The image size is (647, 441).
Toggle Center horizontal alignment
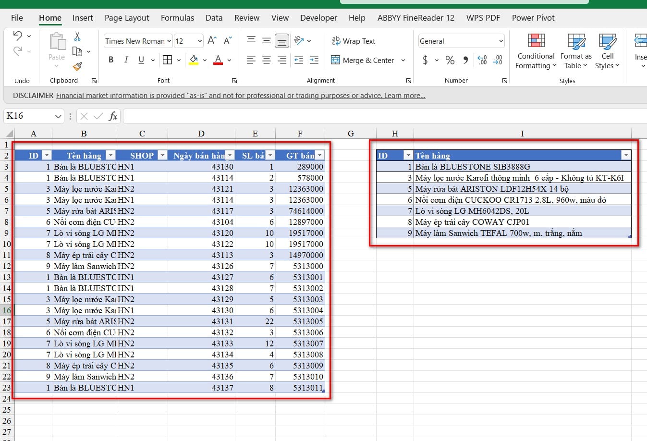pos(267,60)
